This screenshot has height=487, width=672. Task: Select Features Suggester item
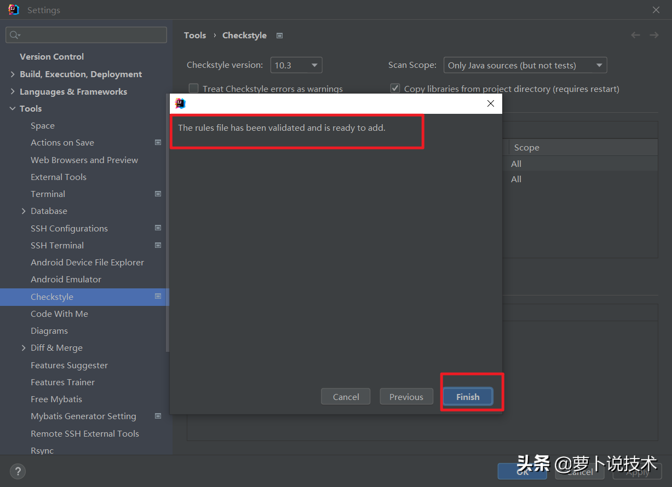click(69, 366)
